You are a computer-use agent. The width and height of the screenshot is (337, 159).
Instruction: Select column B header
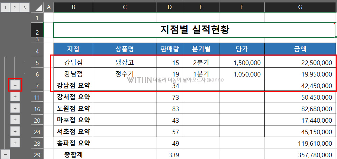point(73,7)
